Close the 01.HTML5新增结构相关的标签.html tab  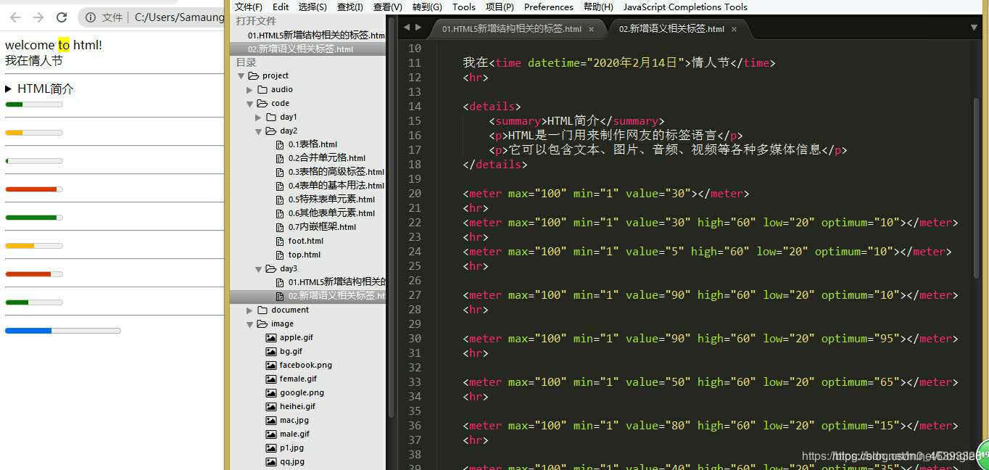[x=592, y=30]
